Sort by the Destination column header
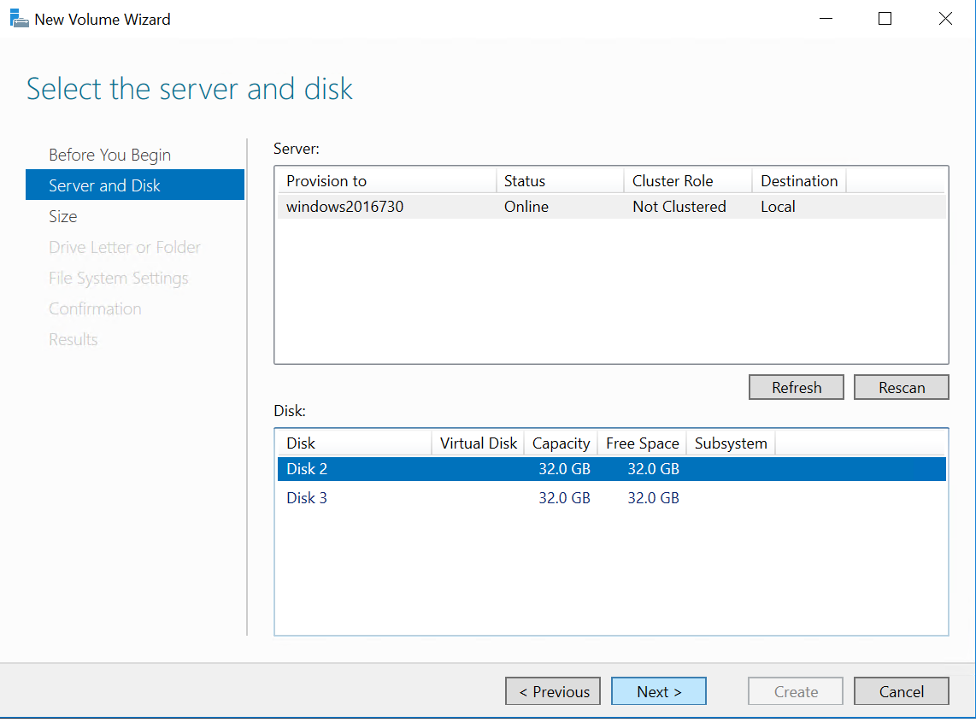Screen dimensions: 976x722 tap(798, 181)
